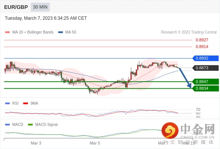This screenshot has height=149, width=220.
Task: Click the red 9MA legend swatch
Action: point(25,104)
